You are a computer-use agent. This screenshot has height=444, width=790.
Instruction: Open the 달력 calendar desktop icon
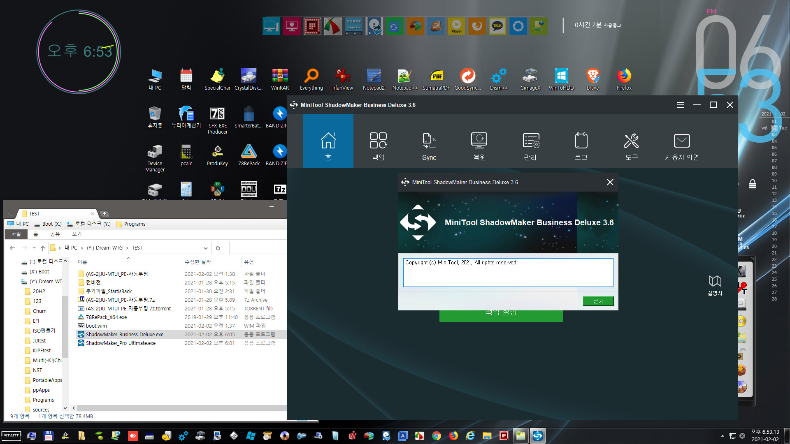click(x=186, y=79)
